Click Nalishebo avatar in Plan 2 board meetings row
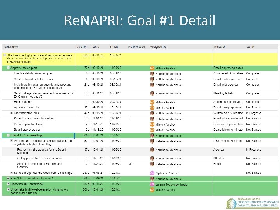This screenshot has width=280, height=210. [152, 178]
